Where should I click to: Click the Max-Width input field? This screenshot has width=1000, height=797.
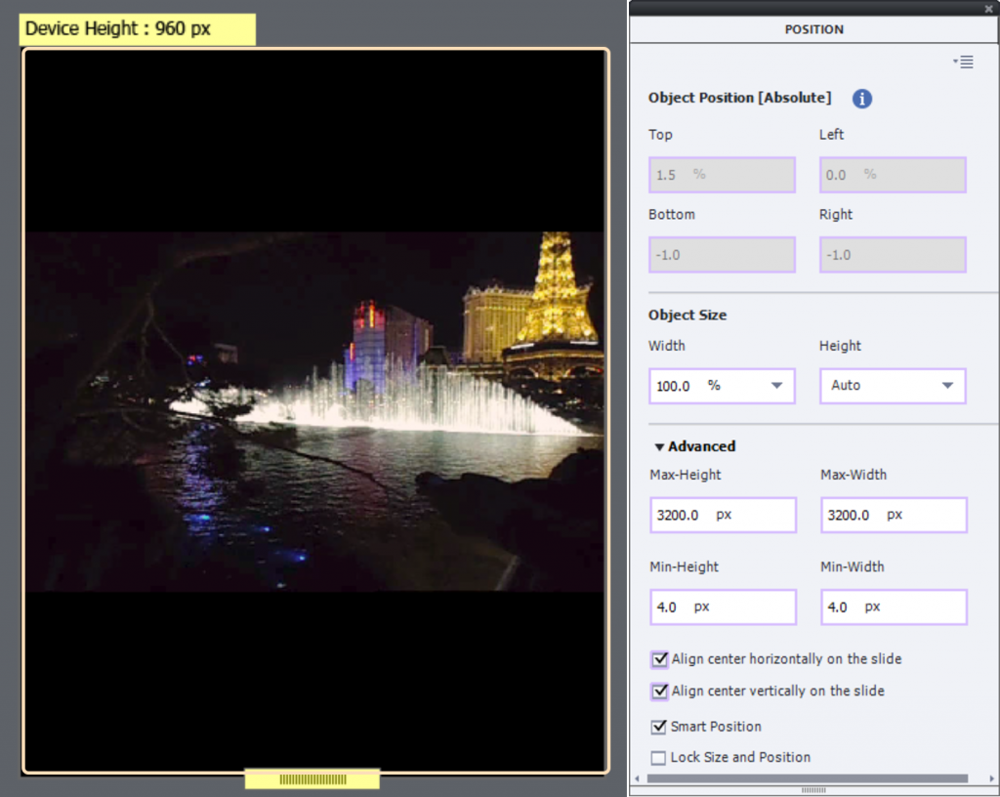tap(893, 515)
